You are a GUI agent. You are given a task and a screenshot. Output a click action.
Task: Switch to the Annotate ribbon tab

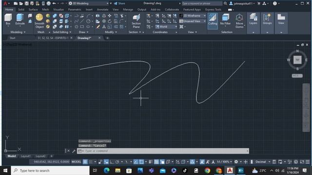tap(102, 10)
